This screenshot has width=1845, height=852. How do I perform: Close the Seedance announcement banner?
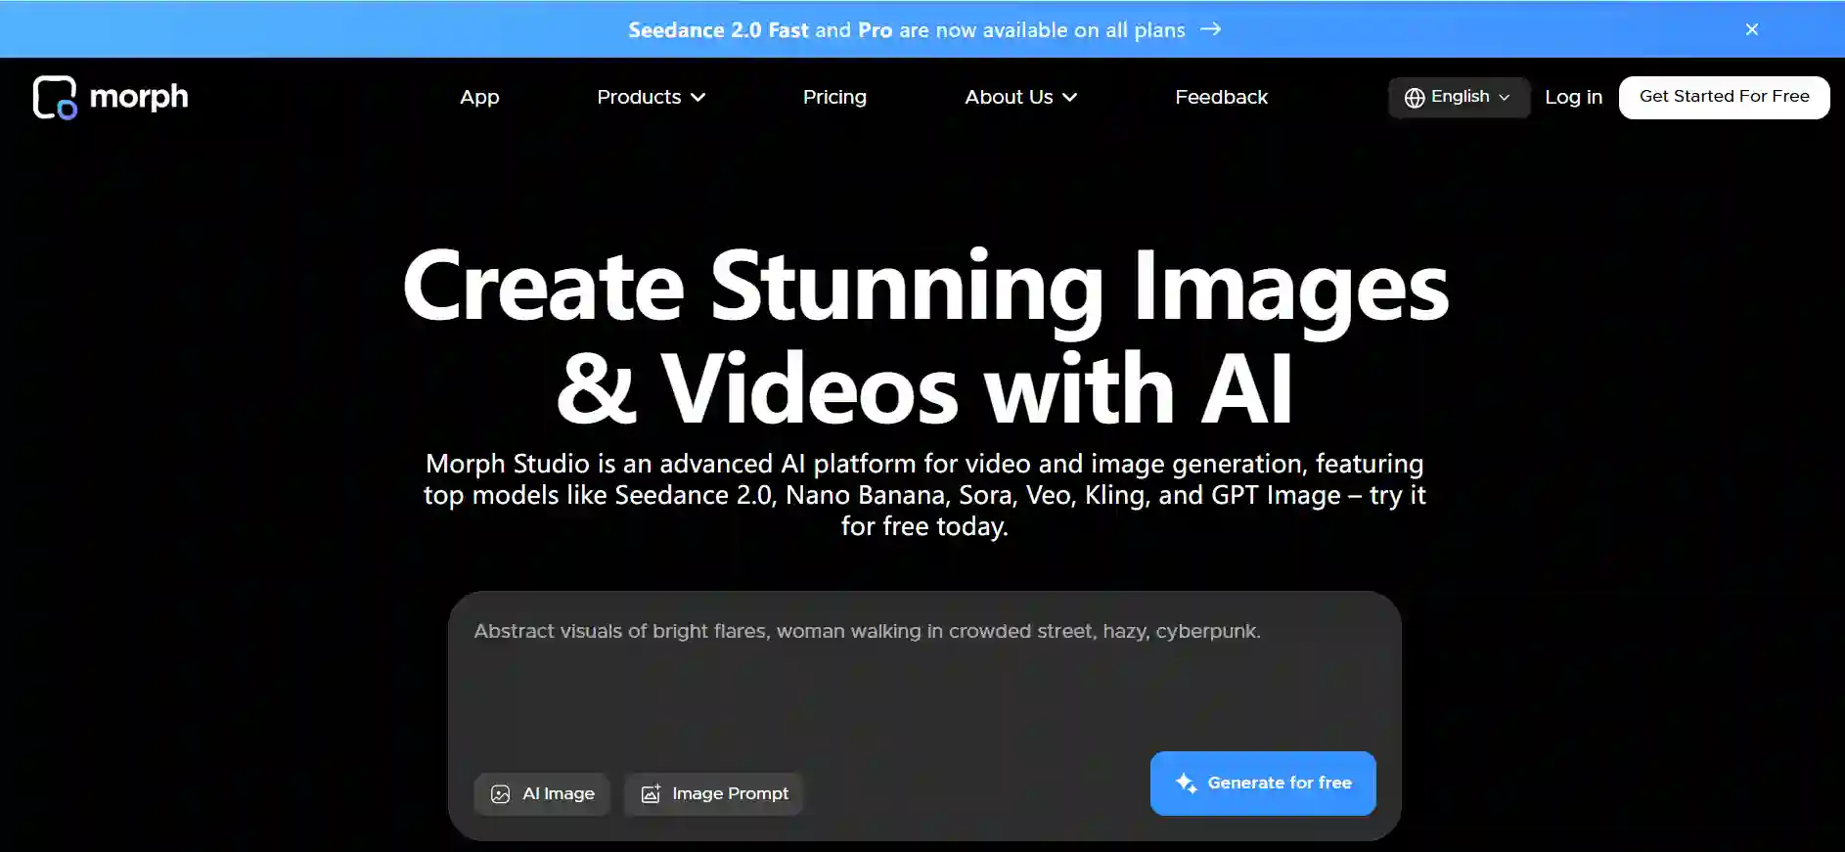point(1752,29)
